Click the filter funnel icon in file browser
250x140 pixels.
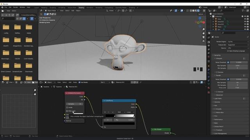click(32, 19)
